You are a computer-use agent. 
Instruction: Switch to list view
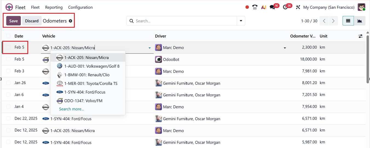click(x=348, y=21)
